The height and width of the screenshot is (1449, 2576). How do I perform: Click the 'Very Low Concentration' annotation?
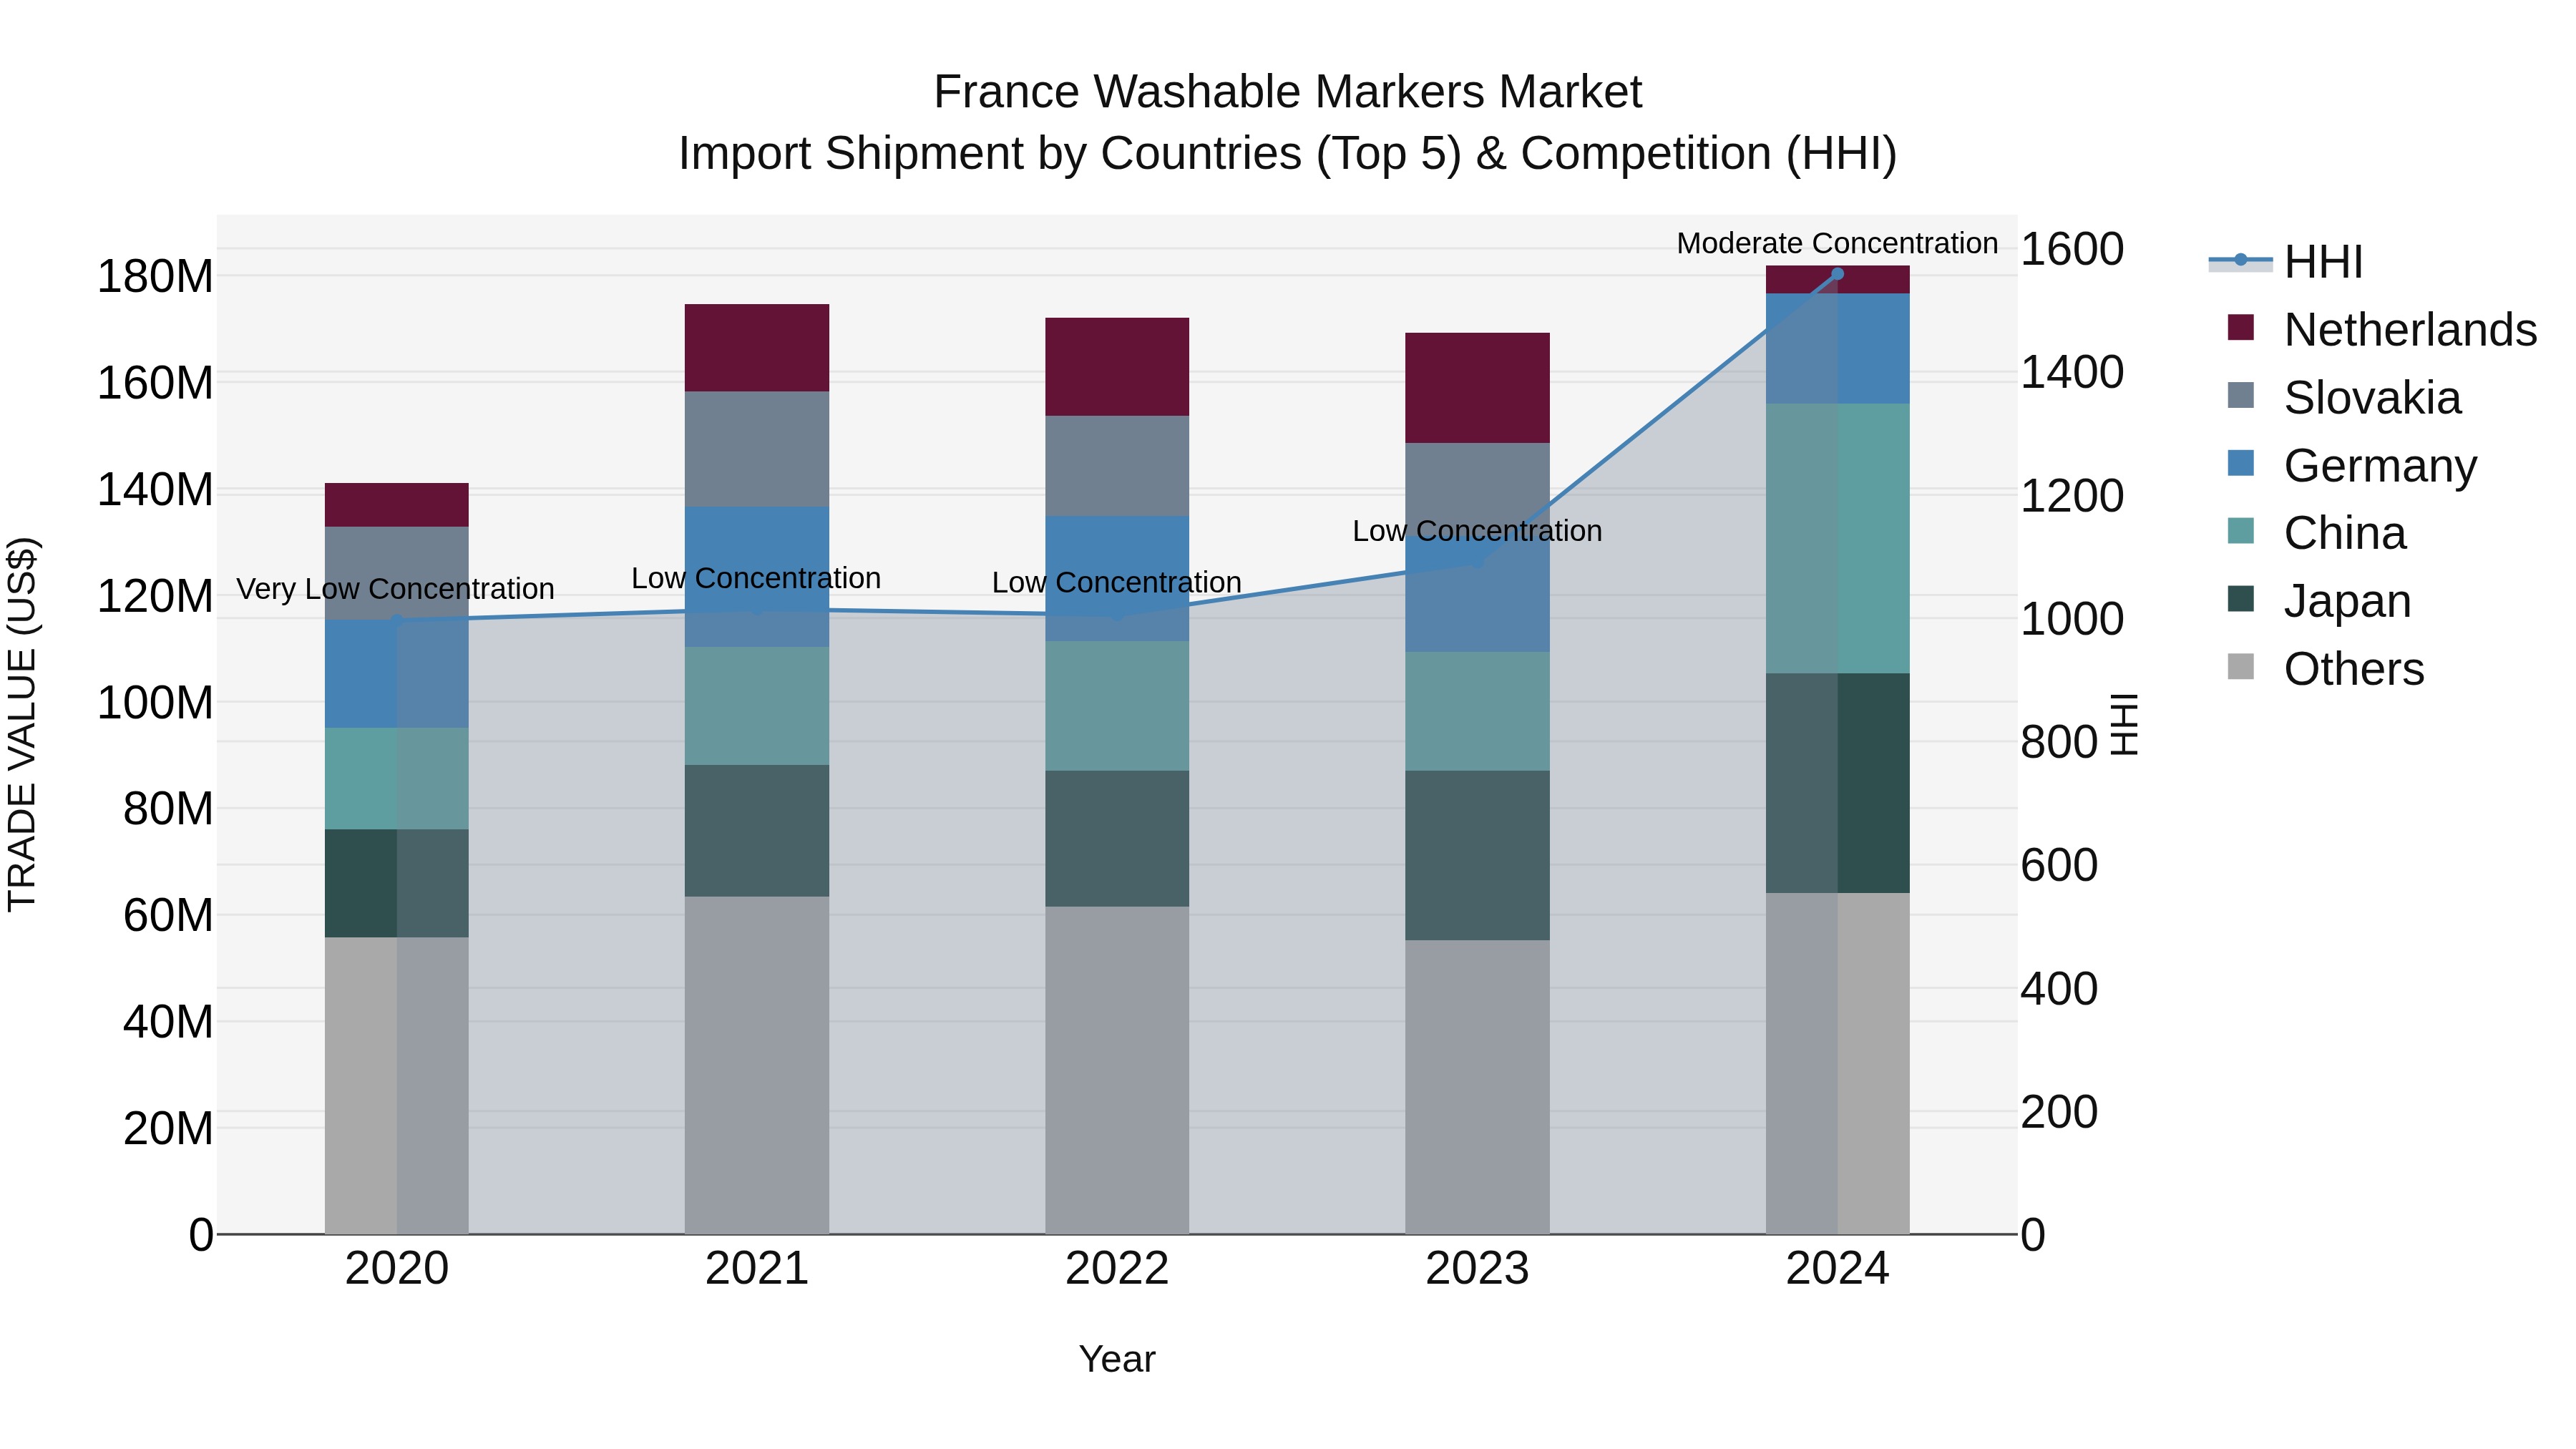tap(395, 589)
